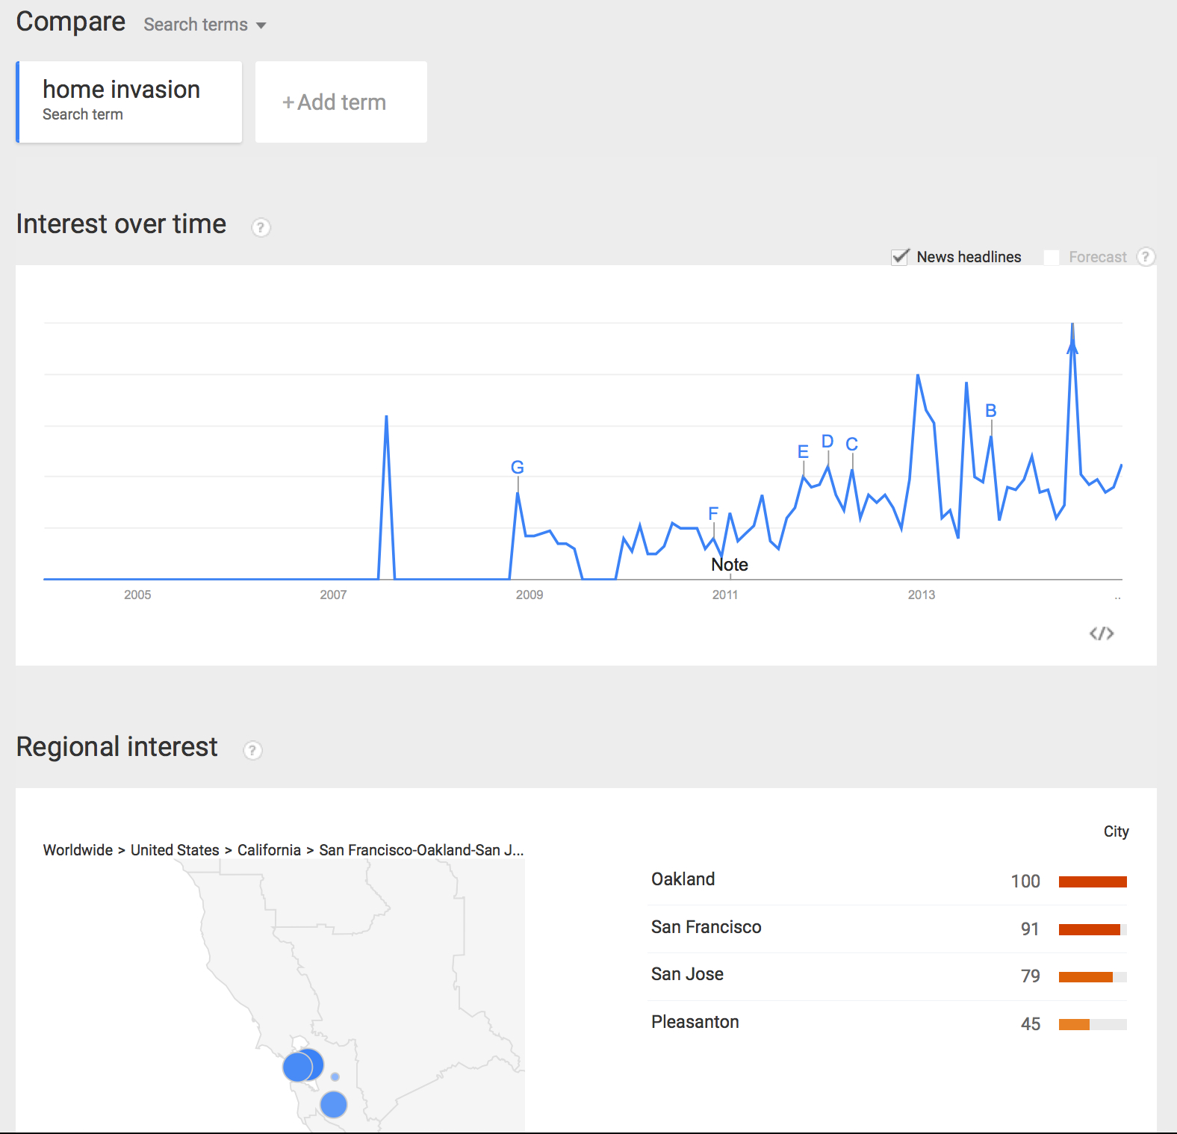Select the home invasion search term card

(x=129, y=102)
